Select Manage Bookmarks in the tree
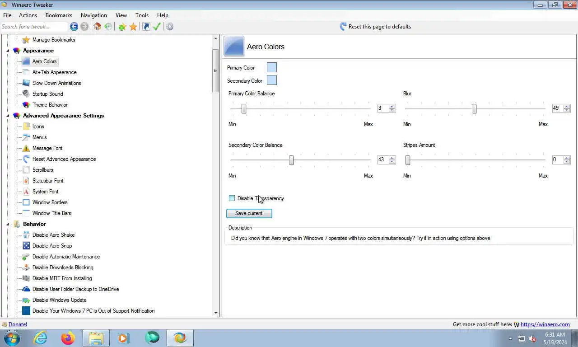 click(x=54, y=40)
